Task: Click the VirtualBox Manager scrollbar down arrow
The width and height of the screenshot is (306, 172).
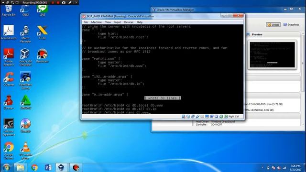Action: (303, 124)
